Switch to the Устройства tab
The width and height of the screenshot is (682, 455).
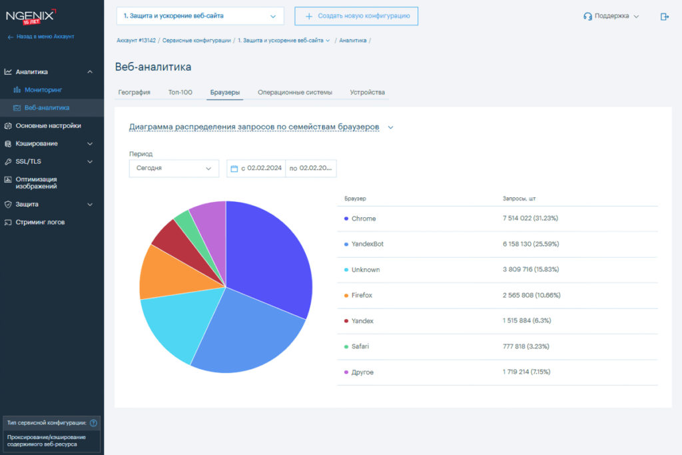(367, 92)
